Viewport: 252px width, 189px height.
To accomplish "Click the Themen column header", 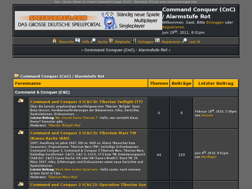I will (x=159, y=83).
